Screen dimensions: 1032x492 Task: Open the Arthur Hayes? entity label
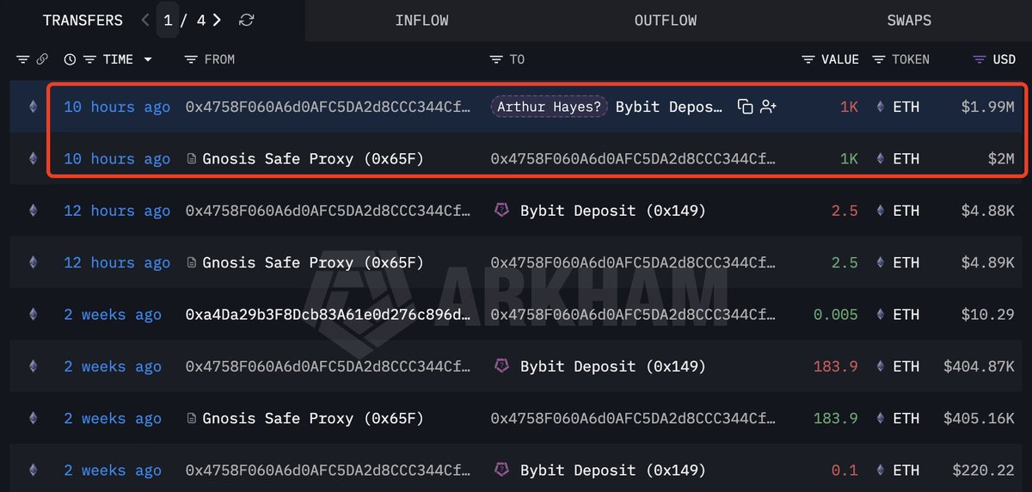pyautogui.click(x=550, y=107)
